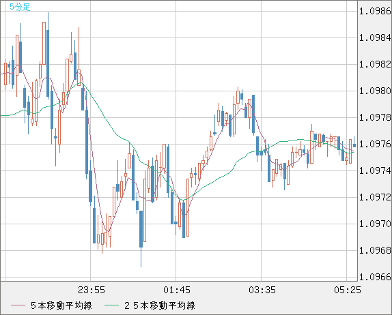Screen dimensions: 392x315
Task: Click the green 25-period MA legend line
Action: point(111,305)
